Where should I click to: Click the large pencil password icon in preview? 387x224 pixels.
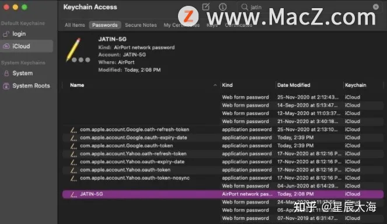pos(78,50)
